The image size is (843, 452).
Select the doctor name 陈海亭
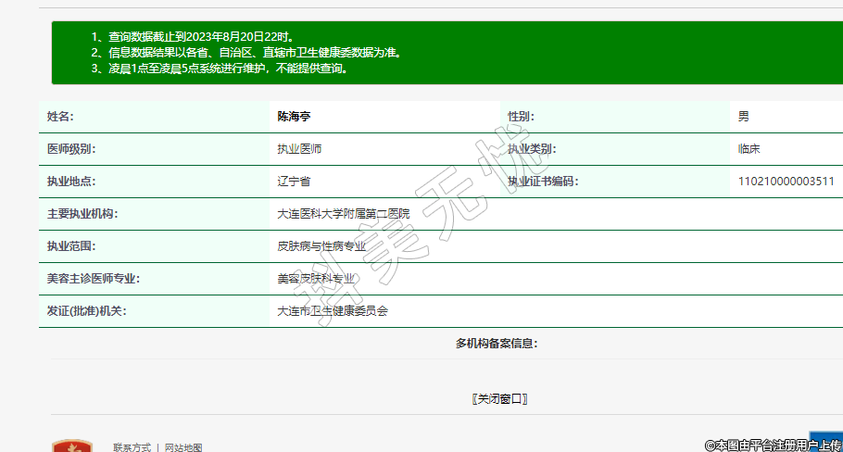pyautogui.click(x=297, y=117)
